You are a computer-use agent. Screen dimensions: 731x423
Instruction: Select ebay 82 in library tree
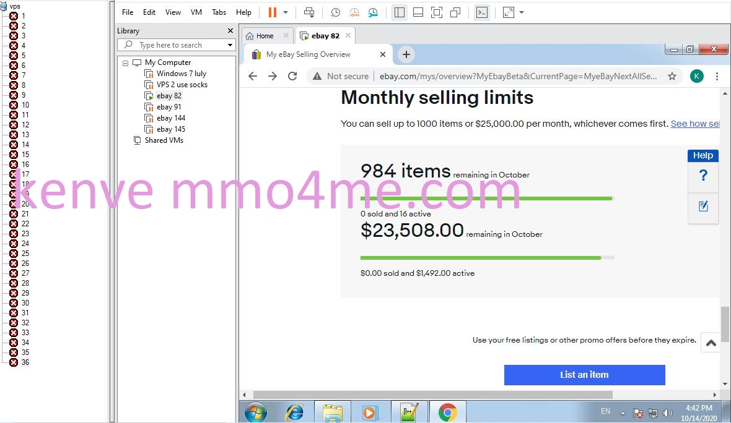(x=169, y=96)
